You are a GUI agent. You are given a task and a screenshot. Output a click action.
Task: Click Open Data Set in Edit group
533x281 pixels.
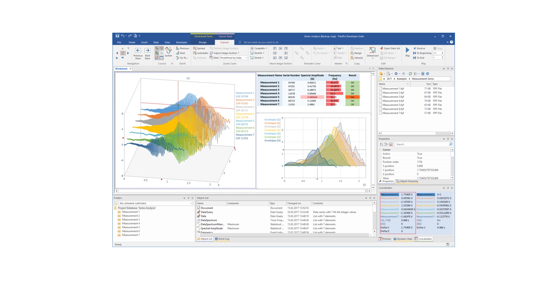[390, 48]
